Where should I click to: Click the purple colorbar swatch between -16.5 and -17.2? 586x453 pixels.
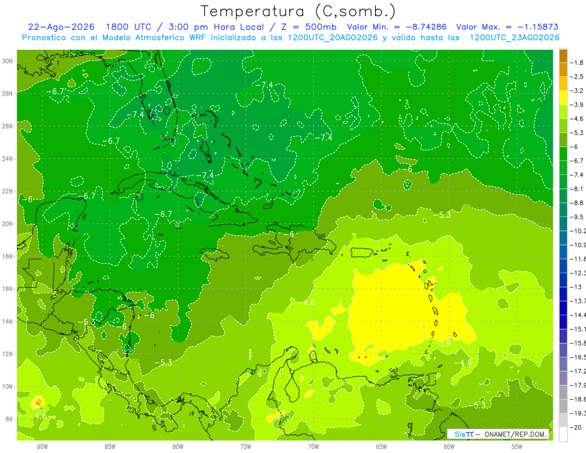[563, 364]
